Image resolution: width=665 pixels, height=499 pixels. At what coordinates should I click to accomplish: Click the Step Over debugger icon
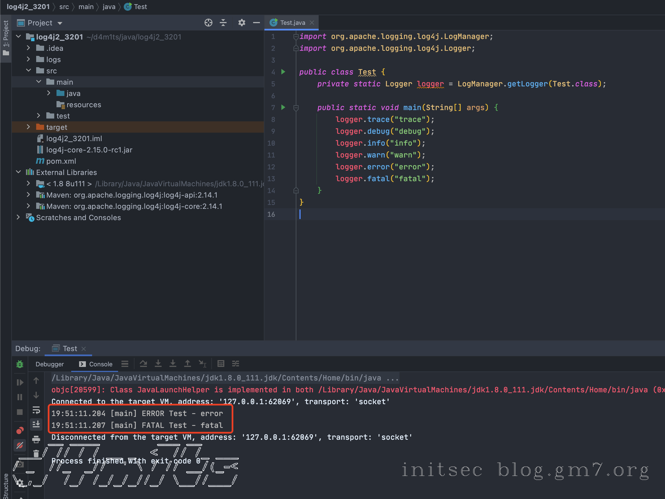[144, 364]
